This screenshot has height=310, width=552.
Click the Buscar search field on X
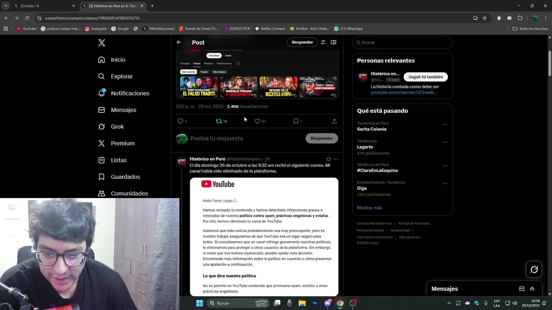point(402,43)
